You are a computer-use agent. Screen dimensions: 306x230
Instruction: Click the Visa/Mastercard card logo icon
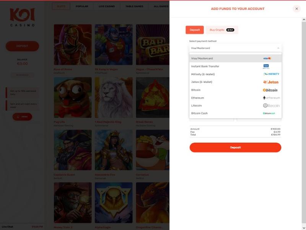(x=267, y=59)
